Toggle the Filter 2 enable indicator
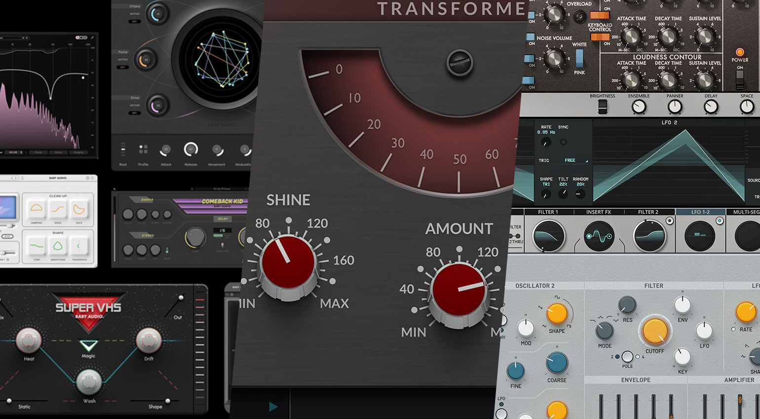This screenshot has width=760, height=419. click(669, 221)
